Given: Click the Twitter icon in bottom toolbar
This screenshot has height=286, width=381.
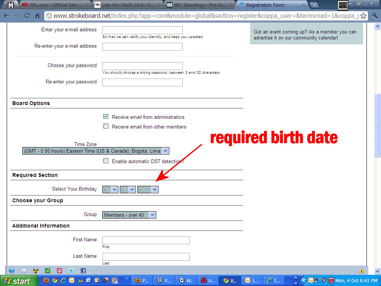Looking at the screenshot, I should [71, 271].
